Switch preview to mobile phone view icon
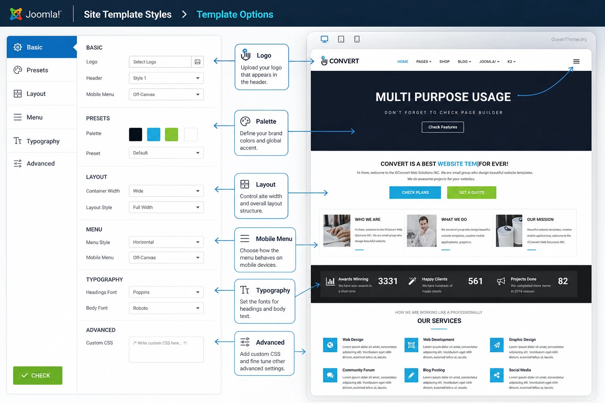 click(x=357, y=39)
